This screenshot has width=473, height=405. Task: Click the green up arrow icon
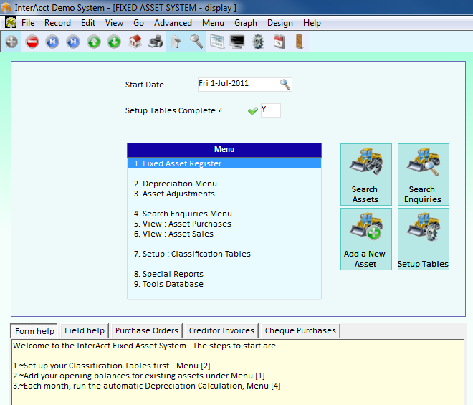94,42
